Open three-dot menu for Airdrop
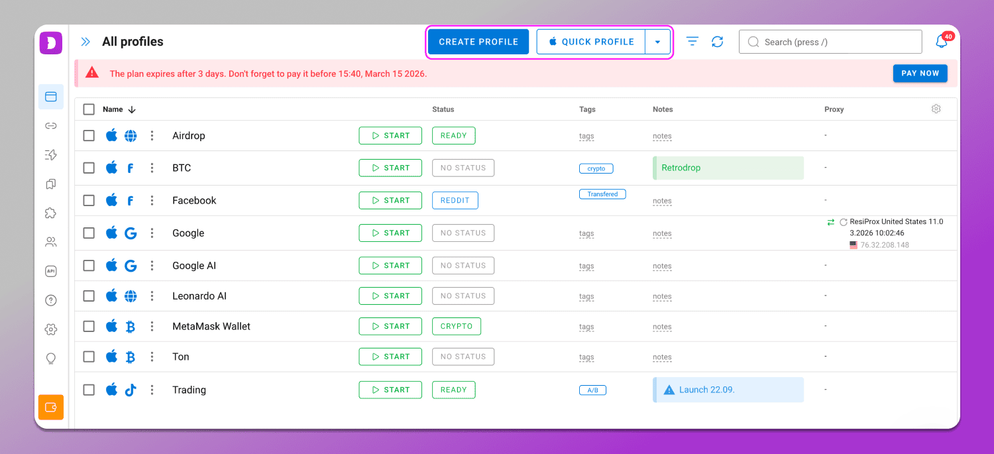Screen dimensions: 994x454 (x=152, y=136)
